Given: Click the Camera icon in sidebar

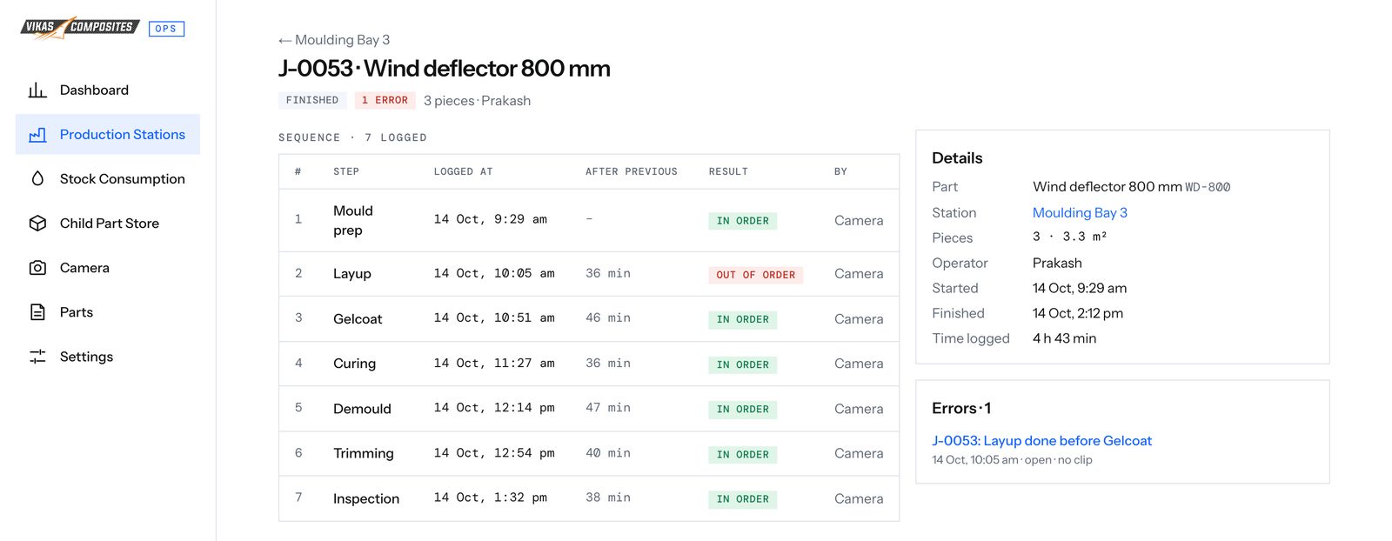Looking at the screenshot, I should (x=37, y=268).
